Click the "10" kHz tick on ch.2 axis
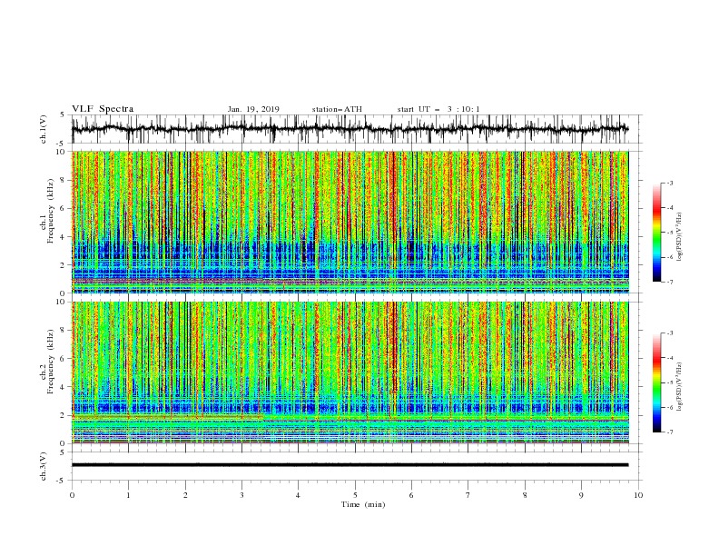The image size is (719, 556). coord(62,302)
